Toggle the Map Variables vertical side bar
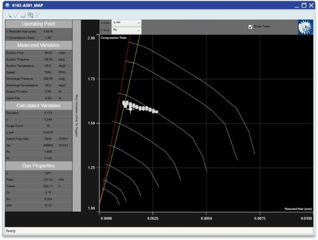 76,115
